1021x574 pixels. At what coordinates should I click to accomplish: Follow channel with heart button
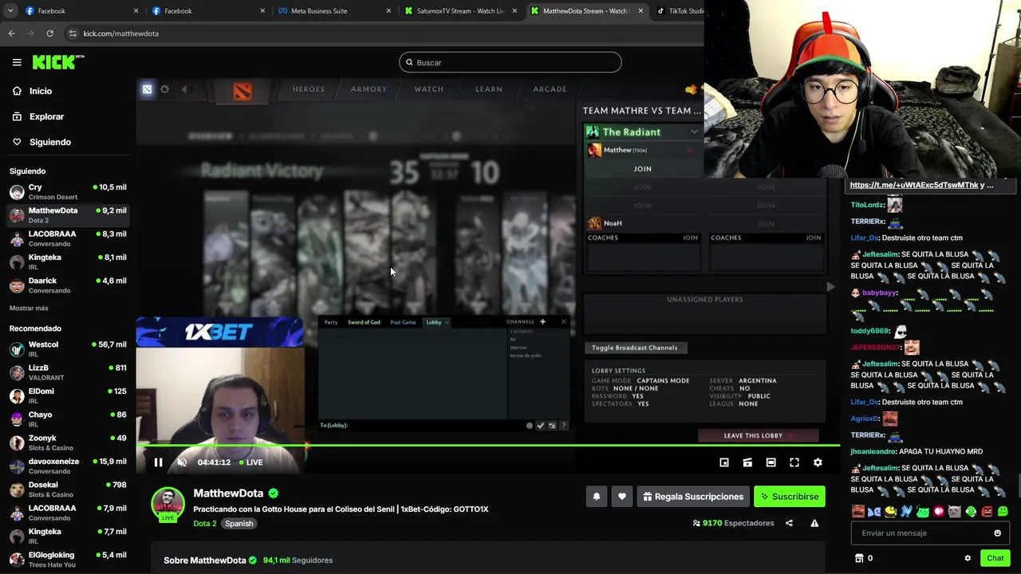(x=622, y=497)
